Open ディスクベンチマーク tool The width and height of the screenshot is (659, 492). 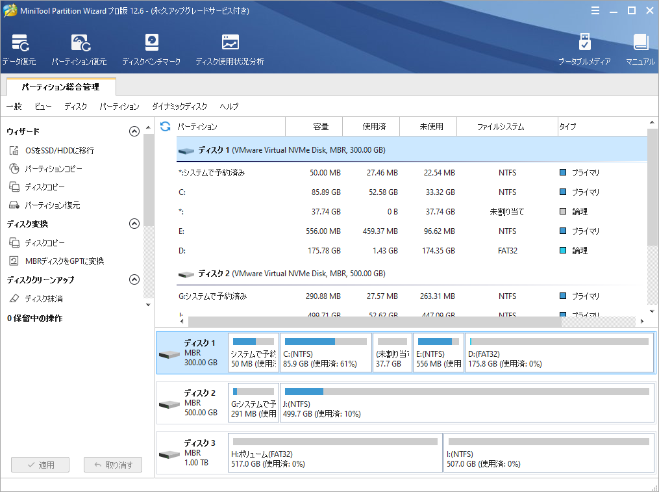click(x=151, y=49)
